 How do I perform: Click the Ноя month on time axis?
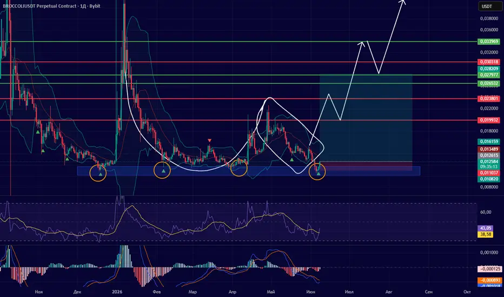(x=38, y=292)
